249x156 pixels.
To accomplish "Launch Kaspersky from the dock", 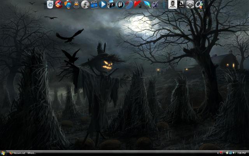I will pos(137,4).
